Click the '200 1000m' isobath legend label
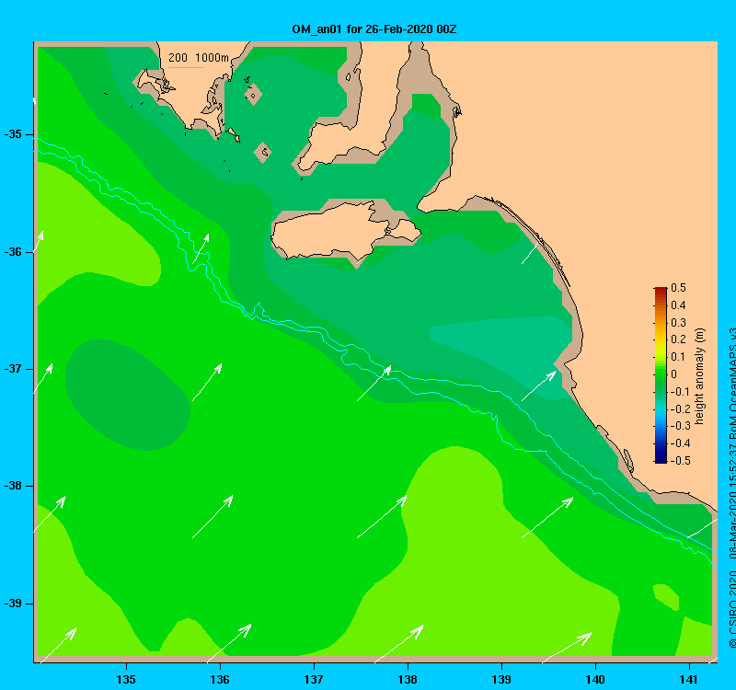The width and height of the screenshot is (736, 690). click(x=199, y=58)
